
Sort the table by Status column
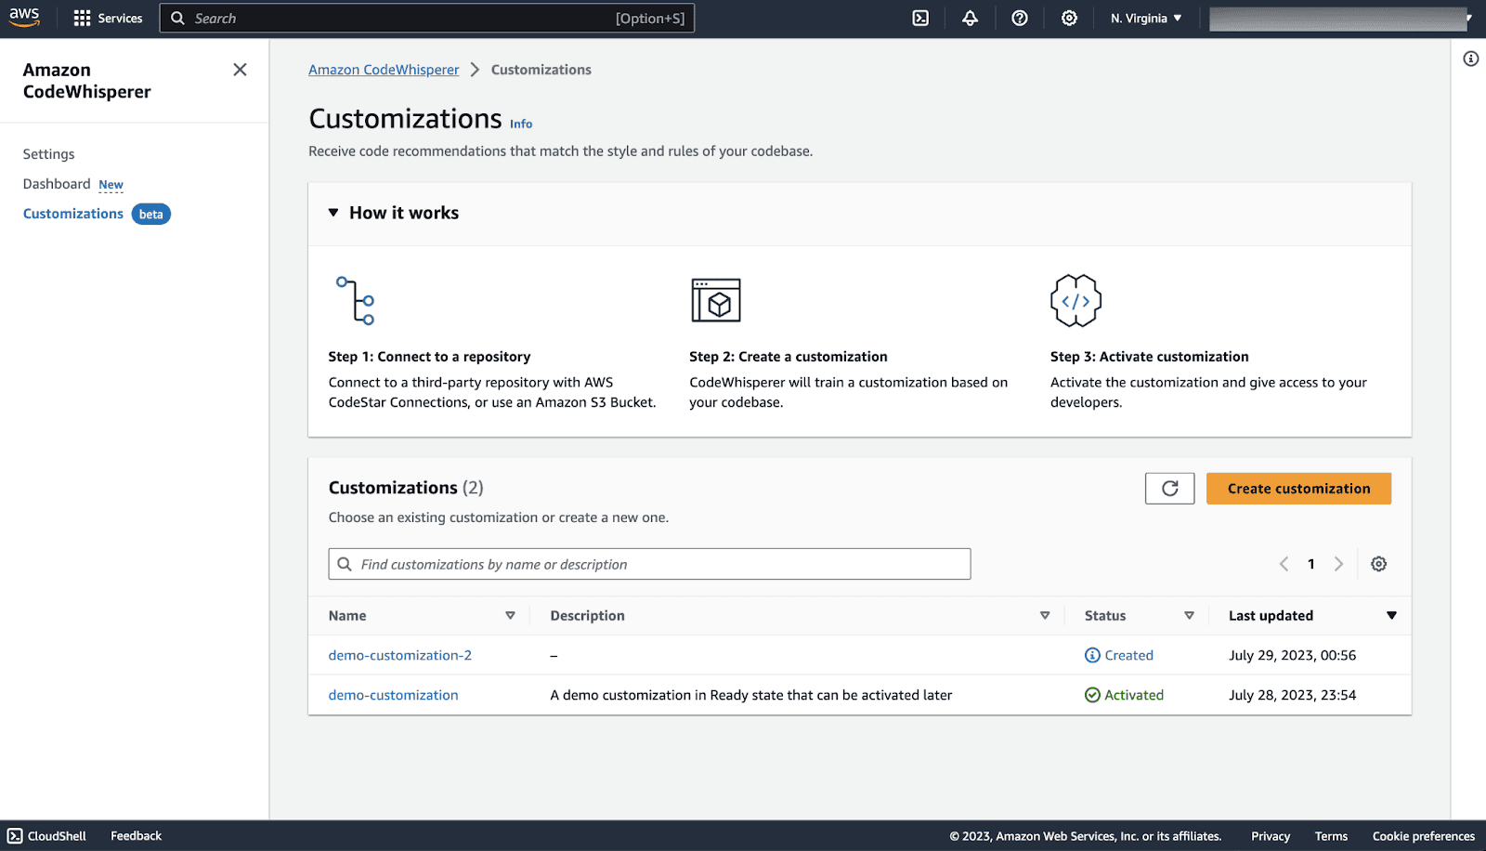1189,616
